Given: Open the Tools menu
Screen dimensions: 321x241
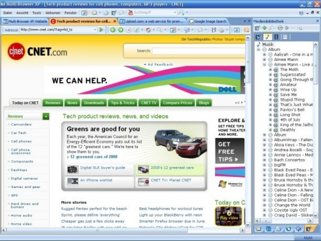Looking at the screenshot, I should point(37,13).
